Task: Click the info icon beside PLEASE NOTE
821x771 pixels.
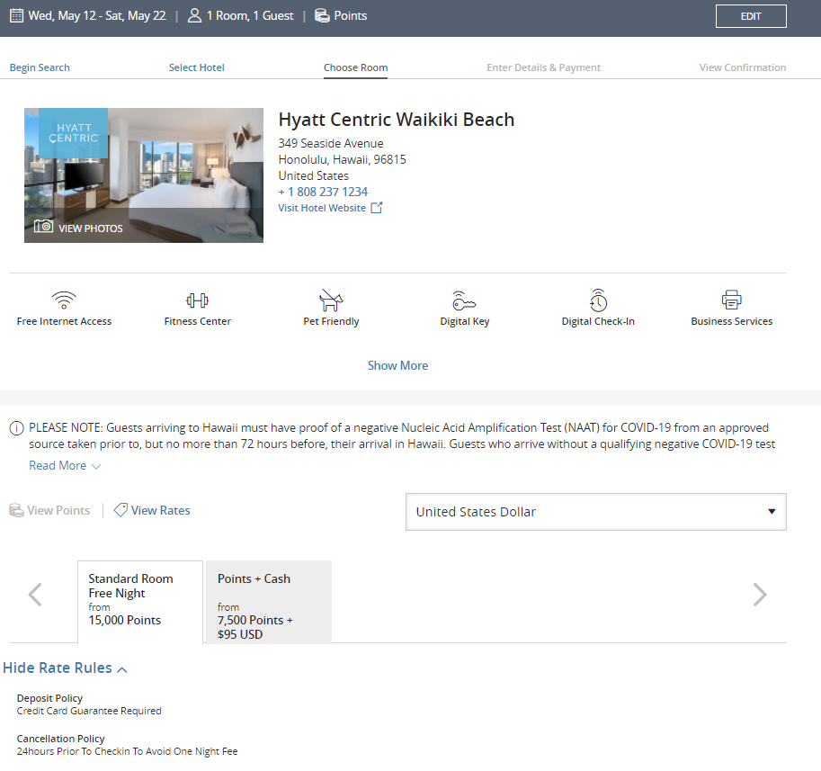Action: [x=17, y=428]
